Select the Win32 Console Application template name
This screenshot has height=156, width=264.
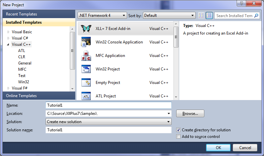[x=119, y=42]
